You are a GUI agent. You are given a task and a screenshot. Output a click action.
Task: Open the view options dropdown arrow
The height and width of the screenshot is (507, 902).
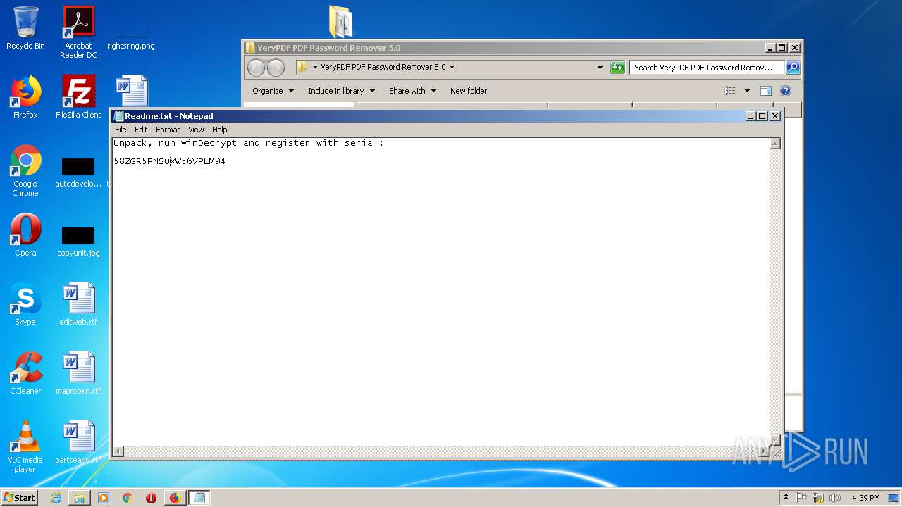click(747, 91)
